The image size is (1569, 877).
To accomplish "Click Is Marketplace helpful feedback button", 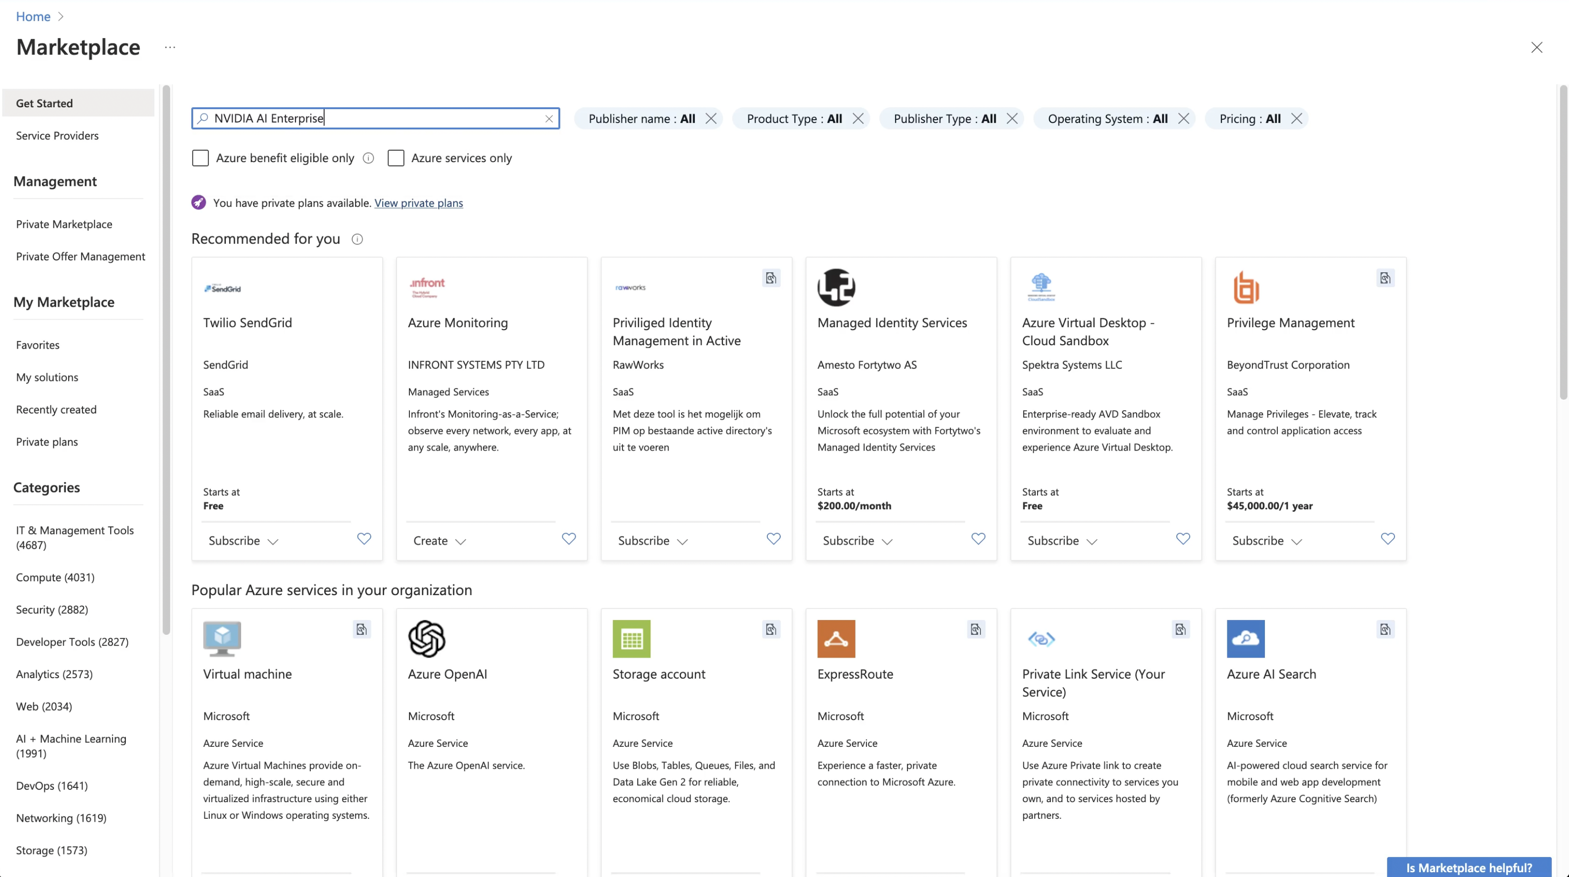I will click(1468, 867).
